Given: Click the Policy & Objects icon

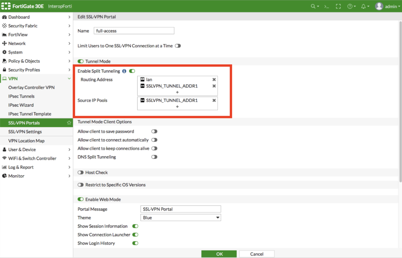Looking at the screenshot, I should click(x=4, y=61).
